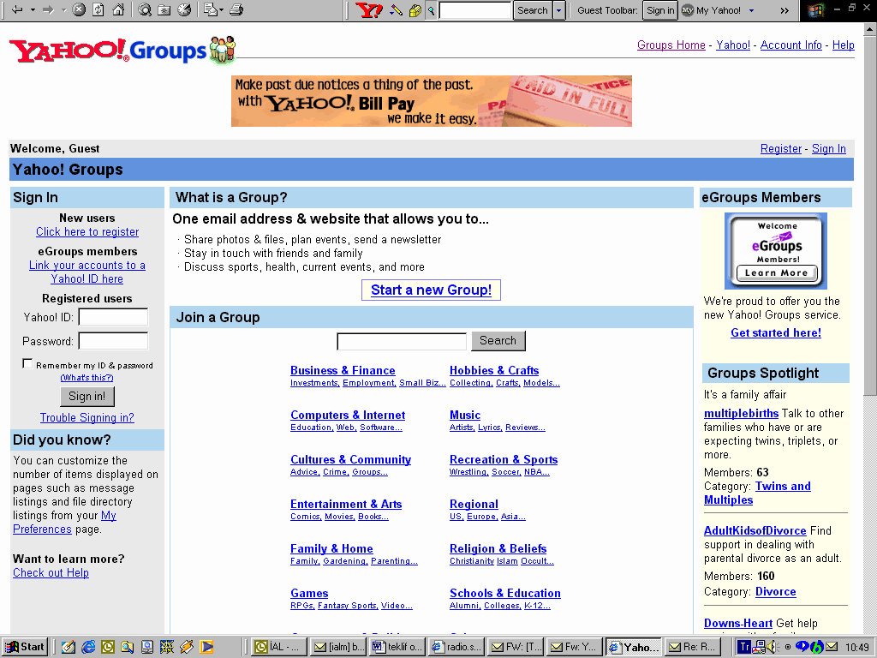Open the Back button history dropdown arrow
This screenshot has width=877, height=658.
coord(33,10)
